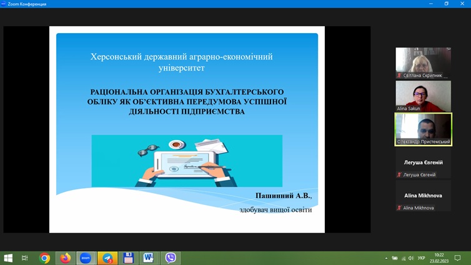The image size is (471, 265).
Task: Open the floppy disk app on taskbar
Action: (129, 258)
